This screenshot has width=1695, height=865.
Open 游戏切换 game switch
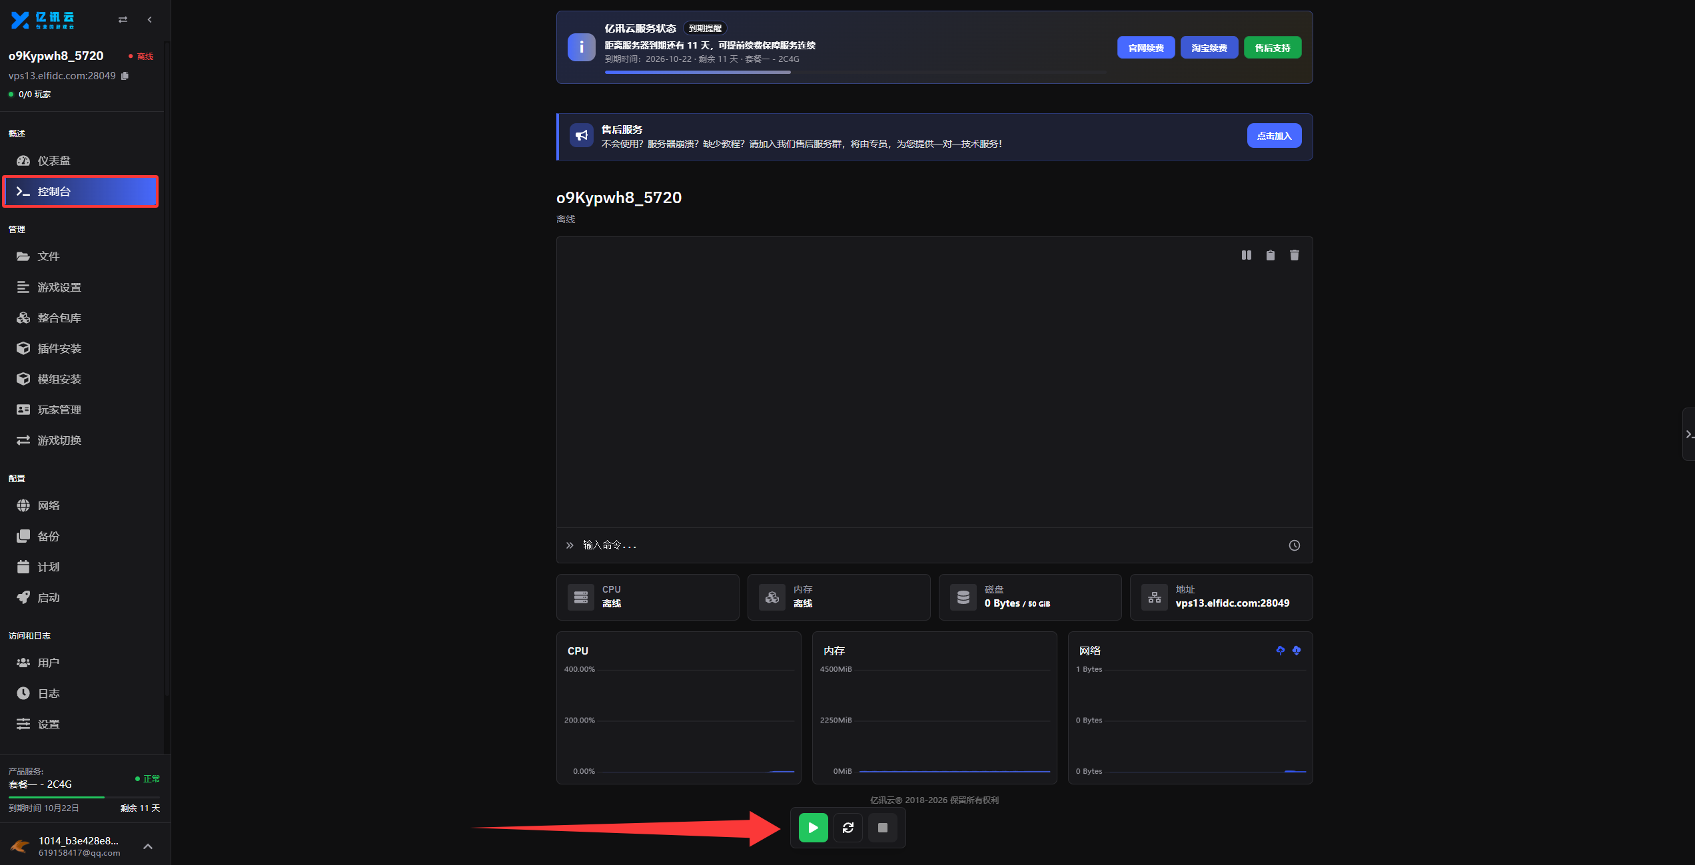tap(81, 440)
